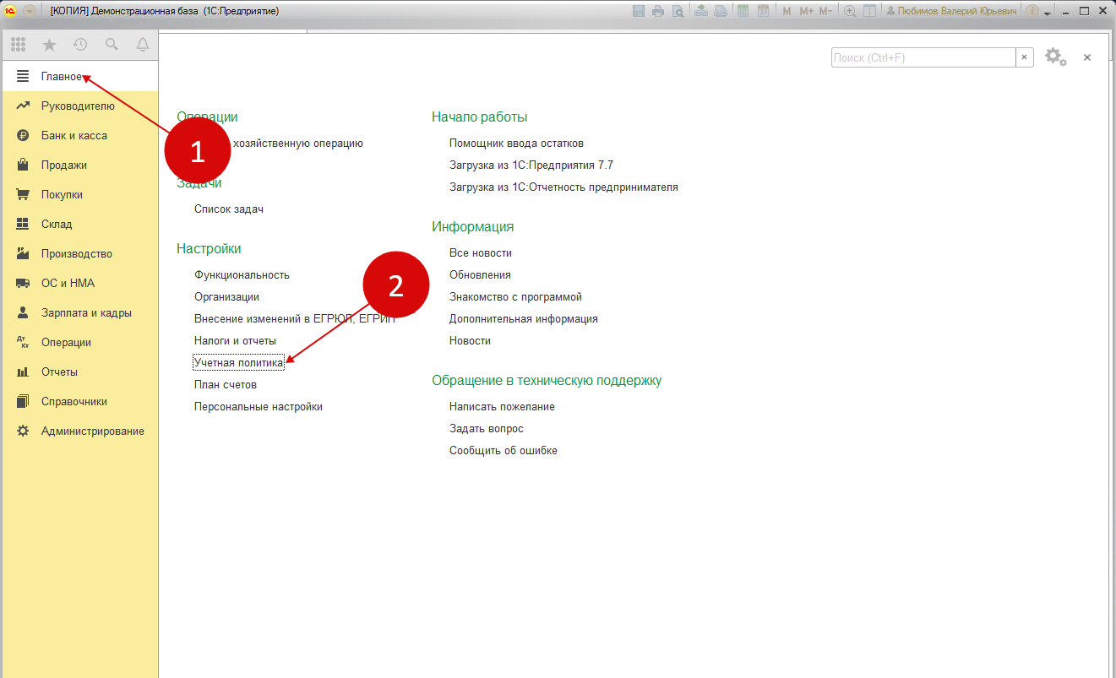The image size is (1116, 678).
Task: Open the Calendar icon in title bar
Action: point(763,11)
